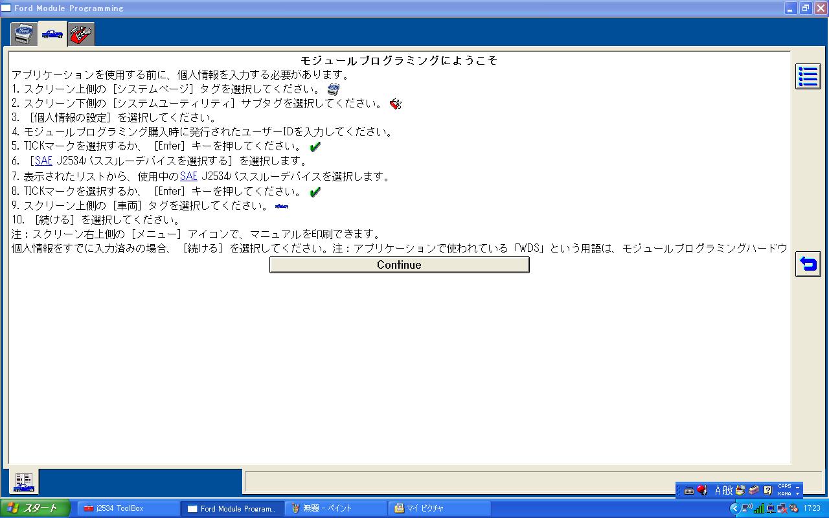Click the blue Back arrow button
829x518 pixels.
808,264
